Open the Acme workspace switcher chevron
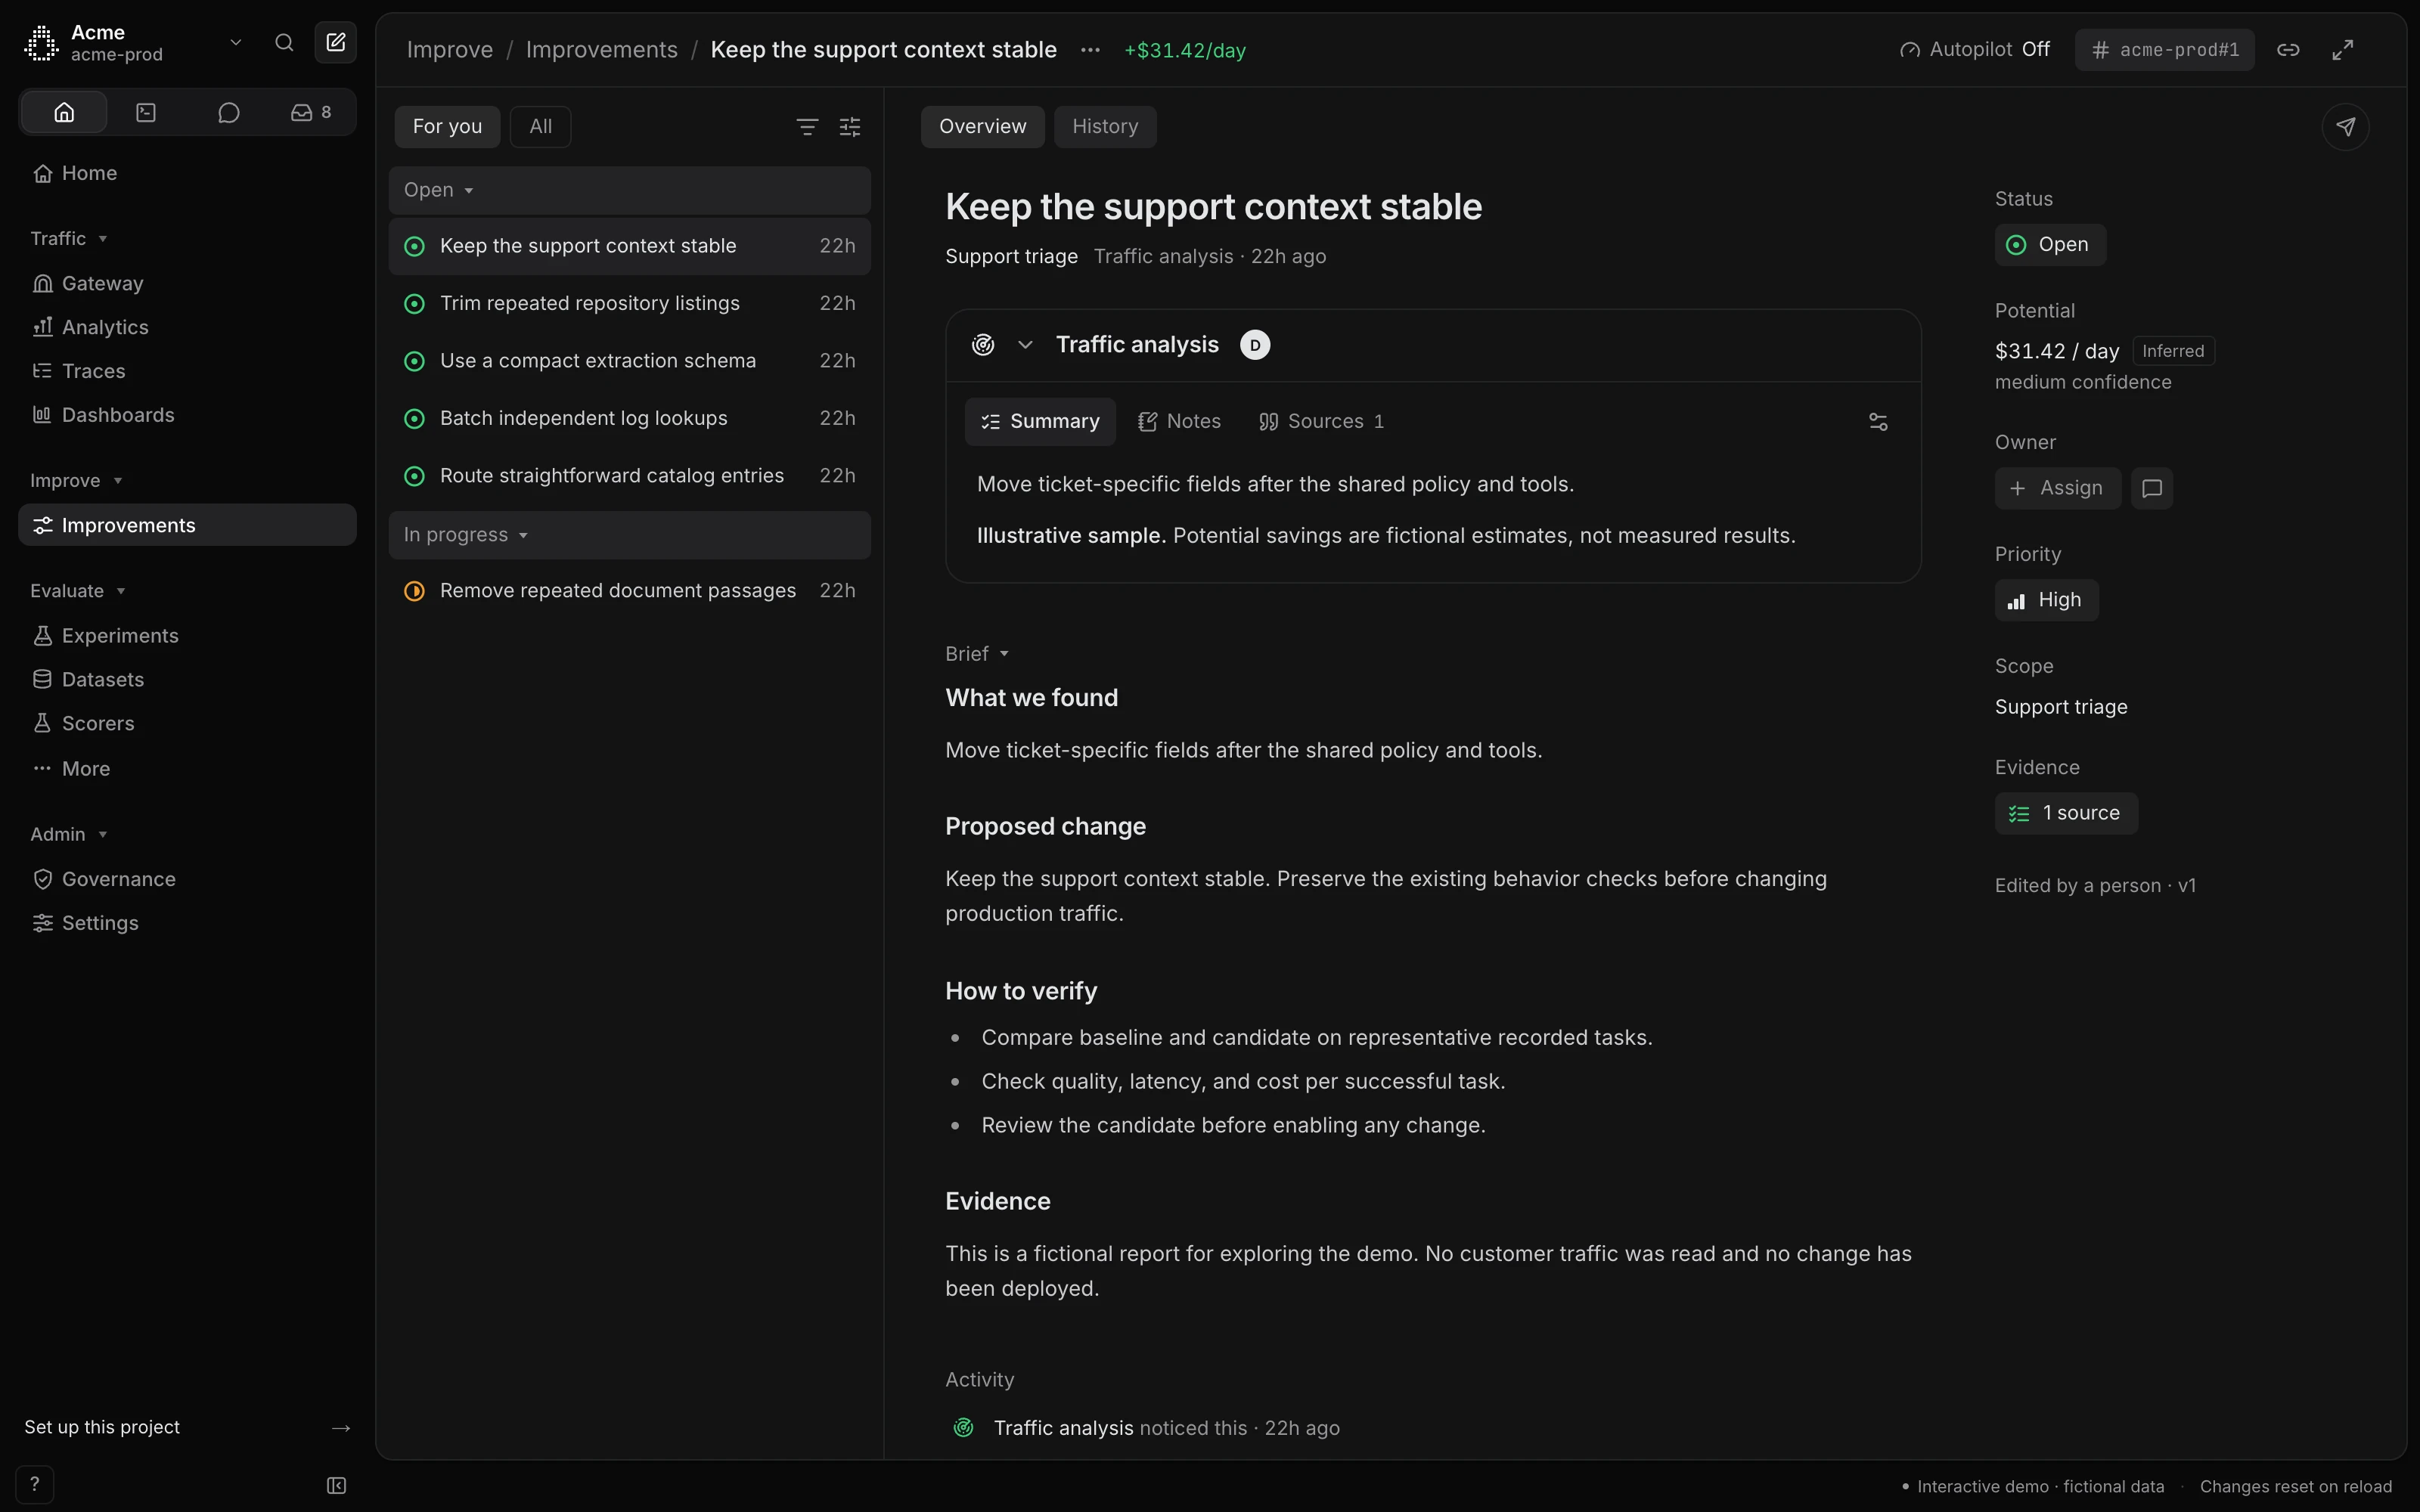Image resolution: width=2420 pixels, height=1512 pixels. (236, 43)
